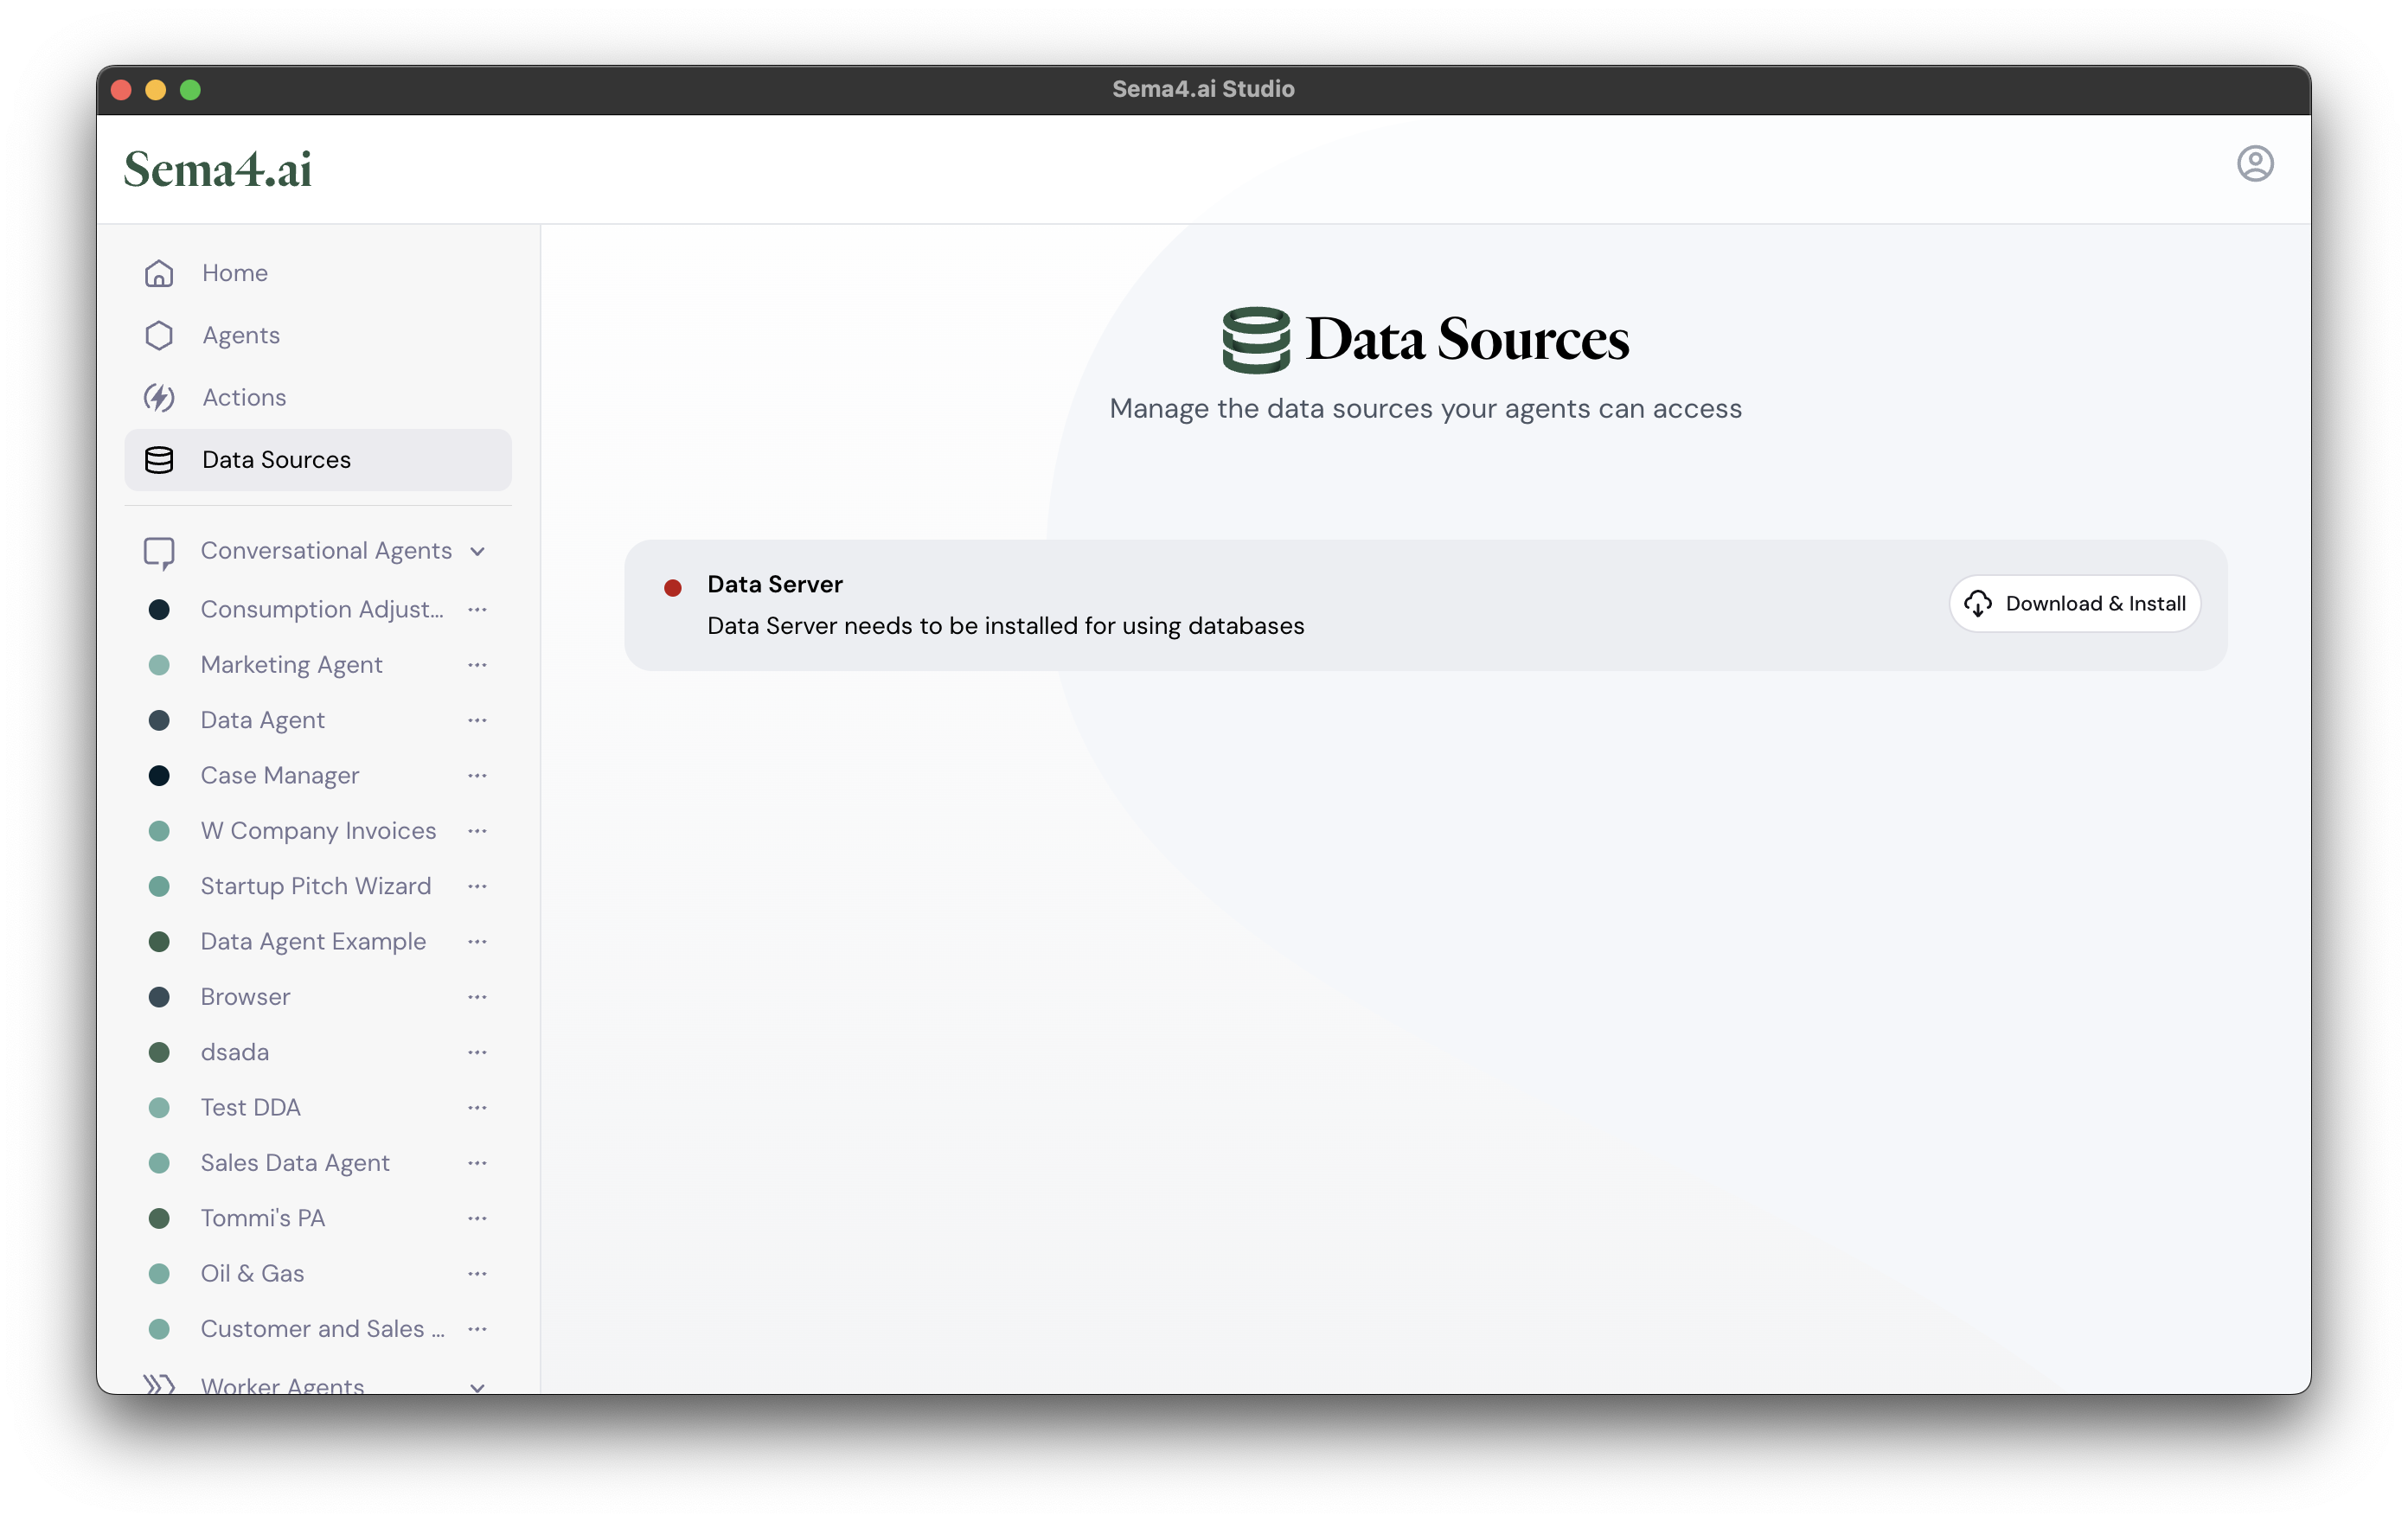
Task: Open options menu for Data Agent
Action: pos(477,720)
